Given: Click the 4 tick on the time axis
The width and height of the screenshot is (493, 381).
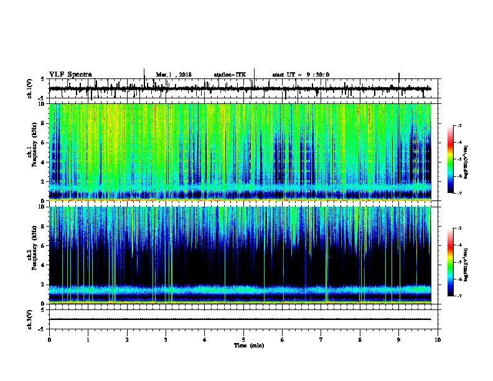Looking at the screenshot, I should (x=205, y=340).
